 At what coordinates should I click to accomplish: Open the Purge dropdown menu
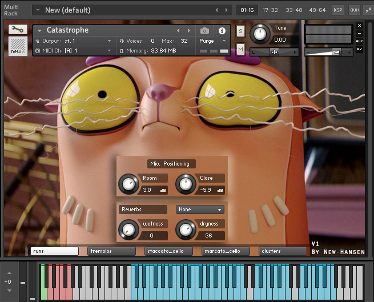pyautogui.click(x=212, y=41)
